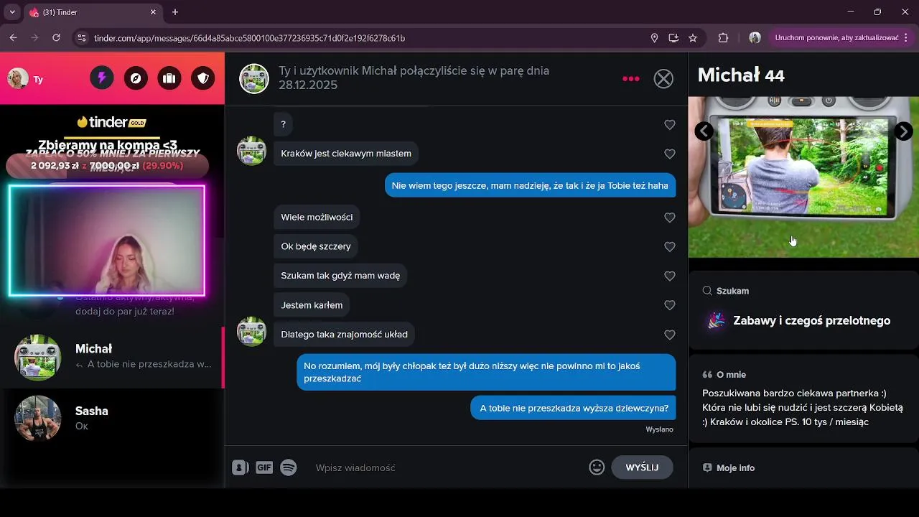This screenshot has width=919, height=517.
Task: Open the briefcase work mode icon
Action: point(169,78)
